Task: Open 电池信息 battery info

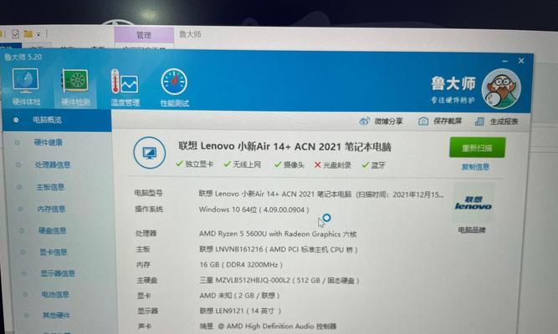Action: [x=55, y=294]
